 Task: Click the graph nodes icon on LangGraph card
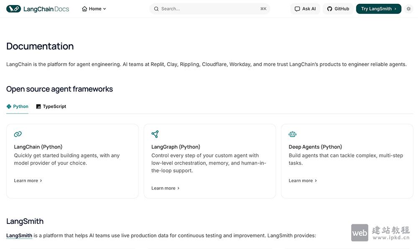[x=155, y=134]
